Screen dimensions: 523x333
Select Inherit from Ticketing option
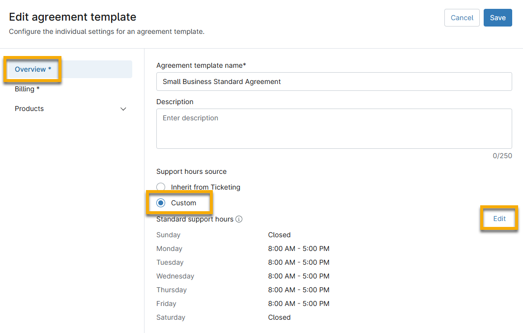[x=161, y=187]
